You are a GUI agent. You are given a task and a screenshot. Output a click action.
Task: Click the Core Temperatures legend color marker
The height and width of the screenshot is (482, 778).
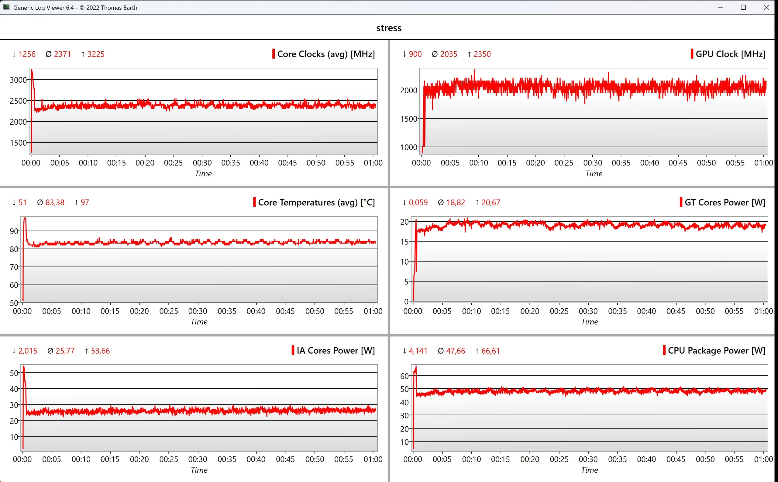(254, 202)
